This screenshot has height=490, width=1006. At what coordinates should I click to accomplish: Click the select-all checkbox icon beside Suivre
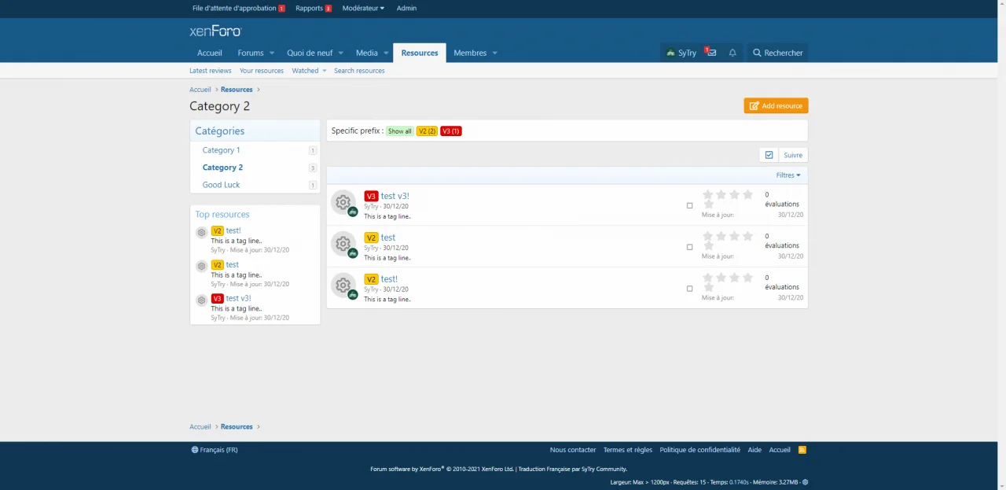[769, 155]
